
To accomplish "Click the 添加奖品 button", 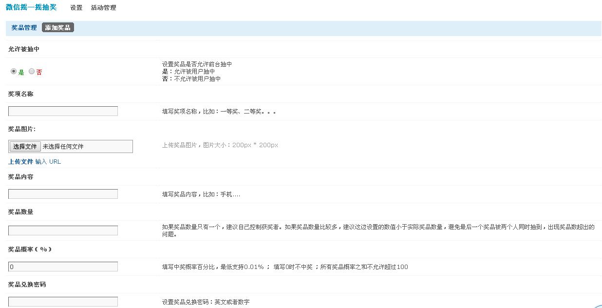I will (x=57, y=27).
